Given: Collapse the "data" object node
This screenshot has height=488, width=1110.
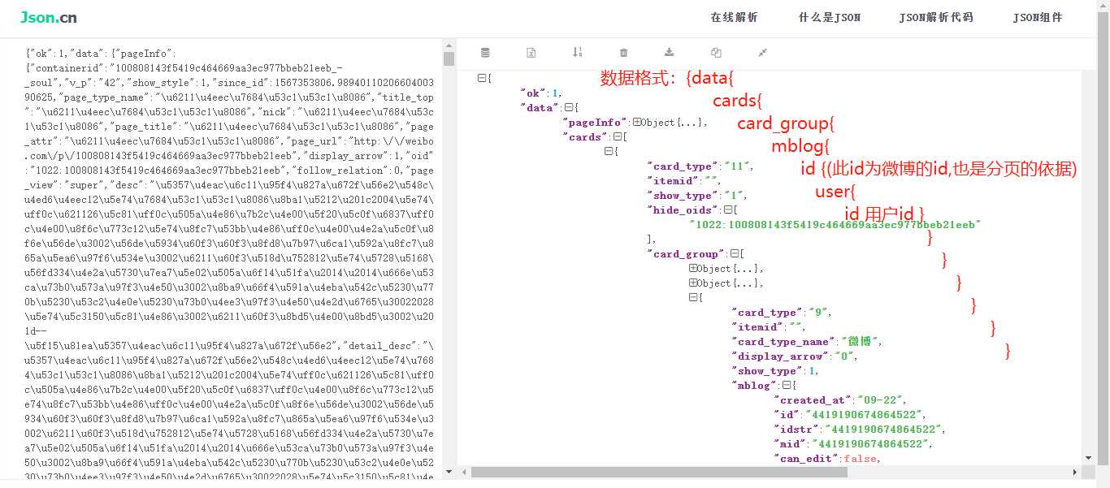Looking at the screenshot, I should (567, 107).
